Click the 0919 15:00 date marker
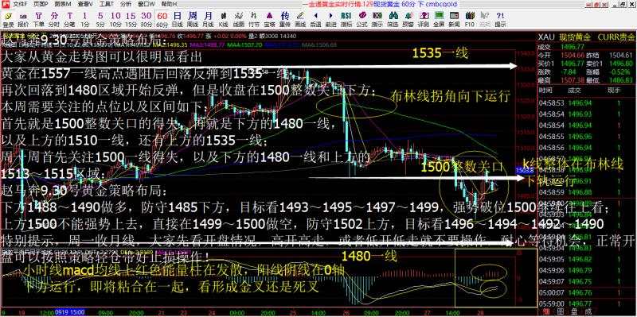The image size is (637, 317). tap(70, 312)
